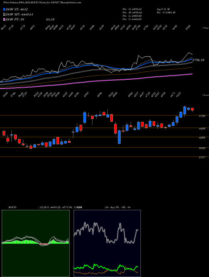The width and height of the screenshot is (209, 277).
Task: Click the 3930 price level label
Action: coord(202,148)
